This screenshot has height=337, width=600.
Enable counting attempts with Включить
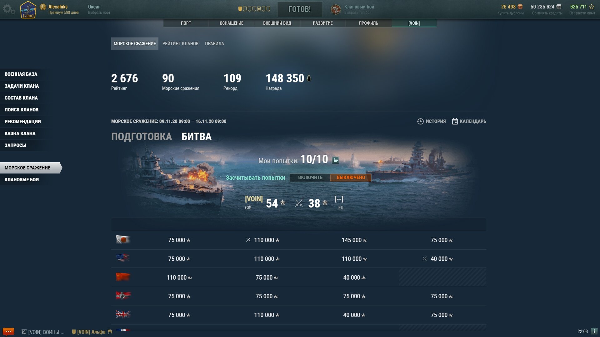[x=310, y=178]
